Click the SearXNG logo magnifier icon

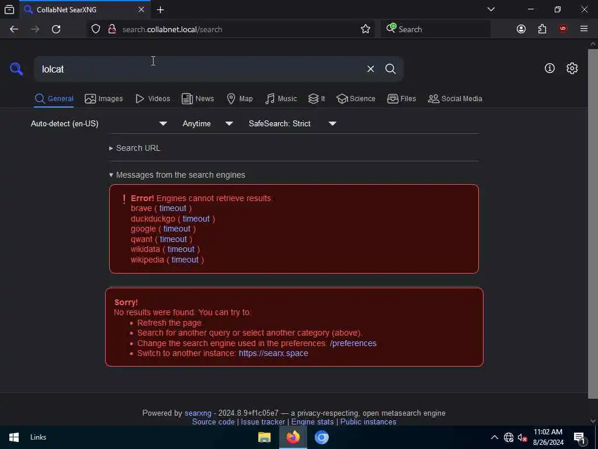pyautogui.click(x=16, y=69)
